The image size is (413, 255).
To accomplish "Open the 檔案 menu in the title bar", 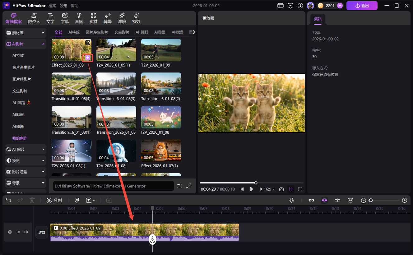I will tap(52, 6).
